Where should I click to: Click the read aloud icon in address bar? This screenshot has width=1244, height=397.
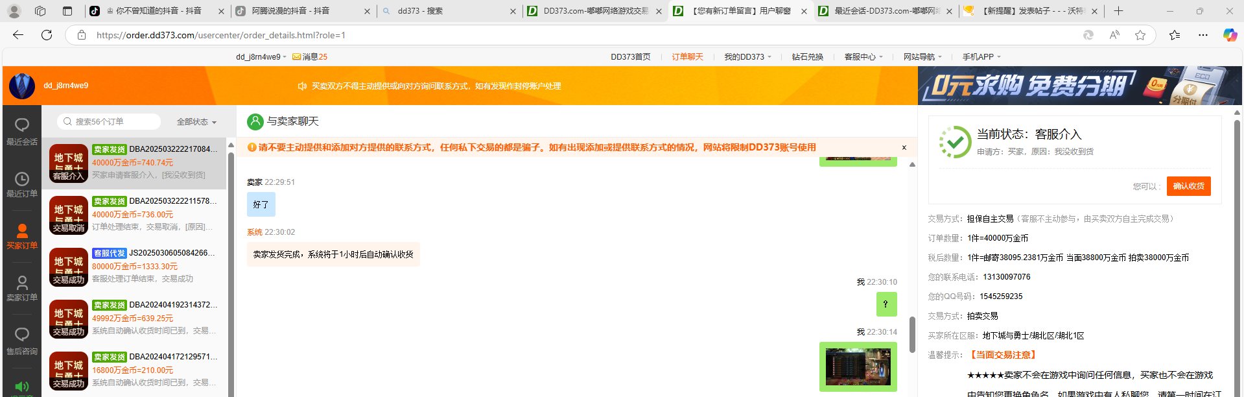click(1114, 35)
